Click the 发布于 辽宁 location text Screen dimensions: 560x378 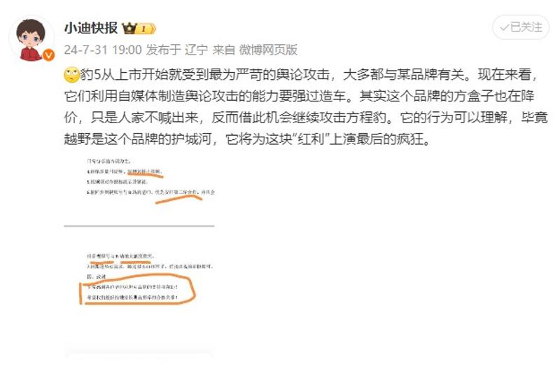pos(177,50)
